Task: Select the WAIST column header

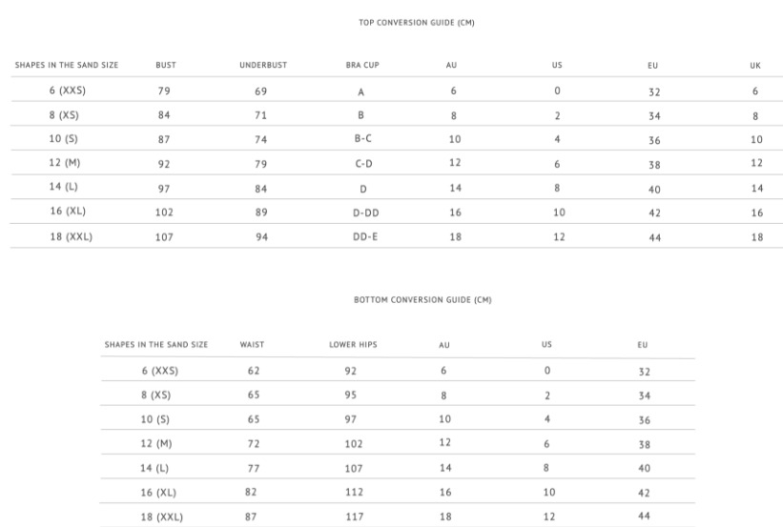Action: click(253, 344)
